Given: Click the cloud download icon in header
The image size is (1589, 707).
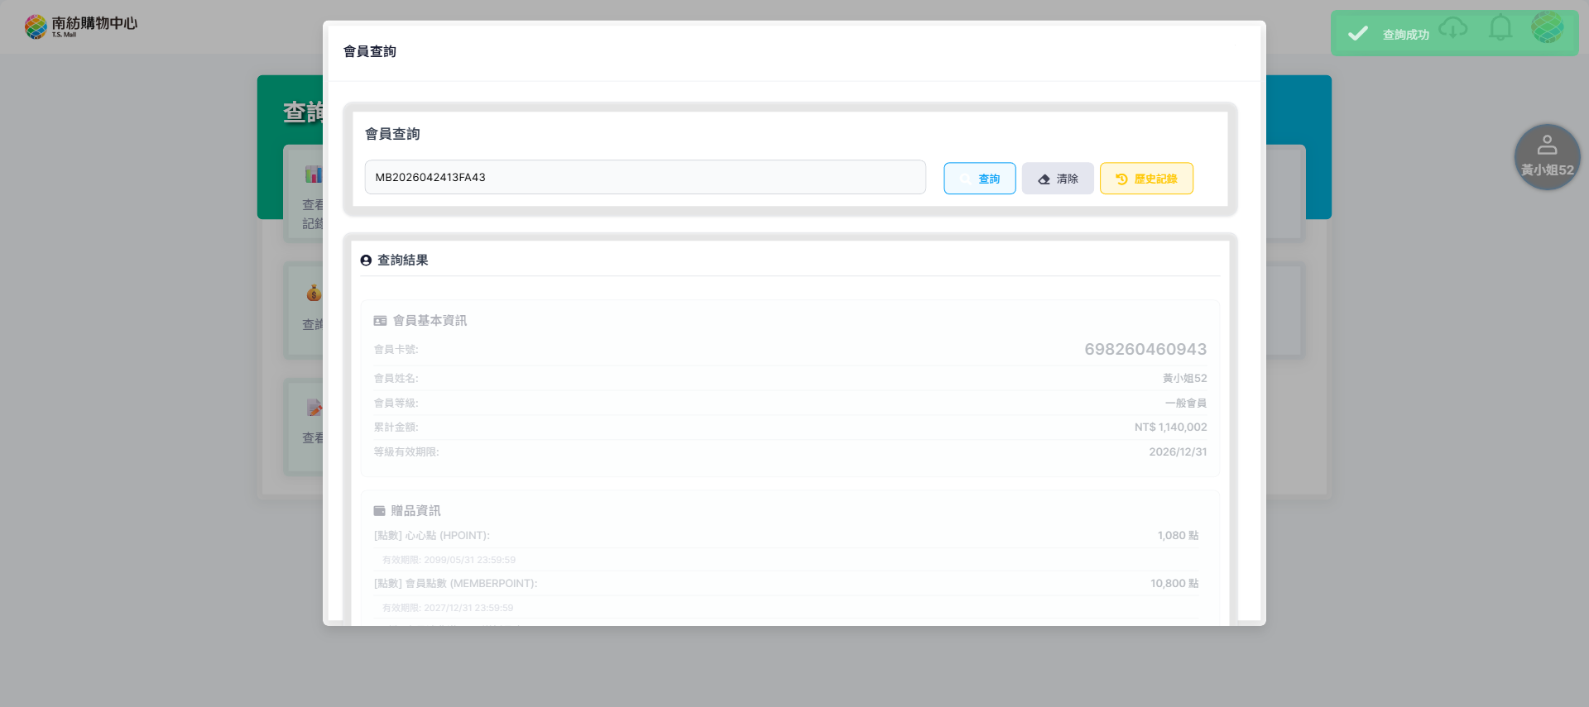Looking at the screenshot, I should click(1452, 28).
